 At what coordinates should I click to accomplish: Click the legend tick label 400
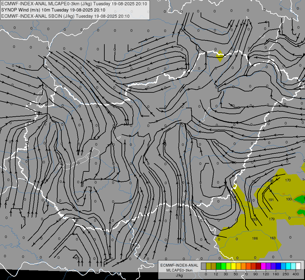(296, 274)
